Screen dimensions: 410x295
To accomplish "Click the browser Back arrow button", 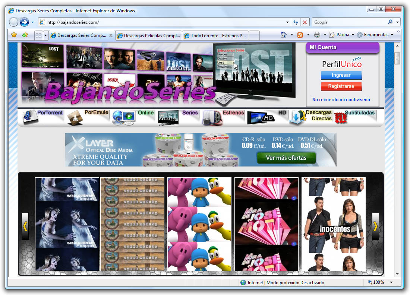I will [x=13, y=22].
